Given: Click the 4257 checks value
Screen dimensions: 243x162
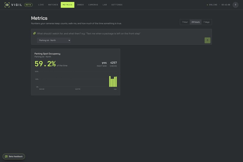Looking at the screenshot, I should [x=113, y=63].
